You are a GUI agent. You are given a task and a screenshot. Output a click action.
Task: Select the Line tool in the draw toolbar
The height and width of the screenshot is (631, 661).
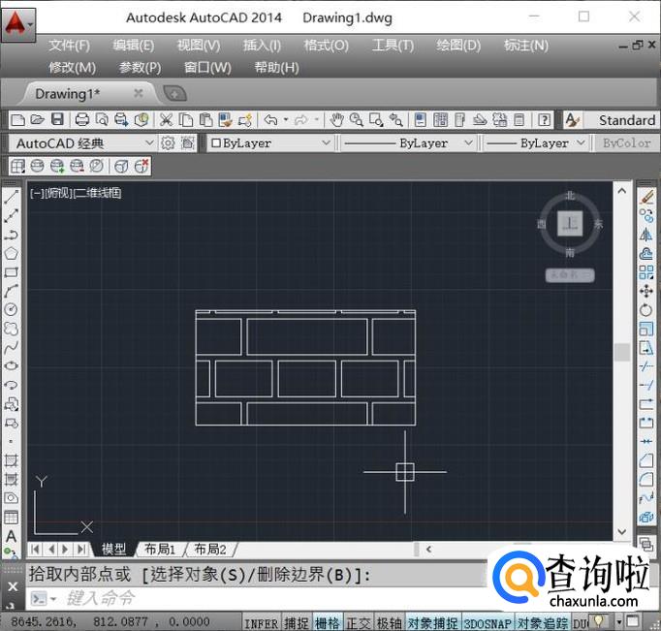(x=12, y=197)
